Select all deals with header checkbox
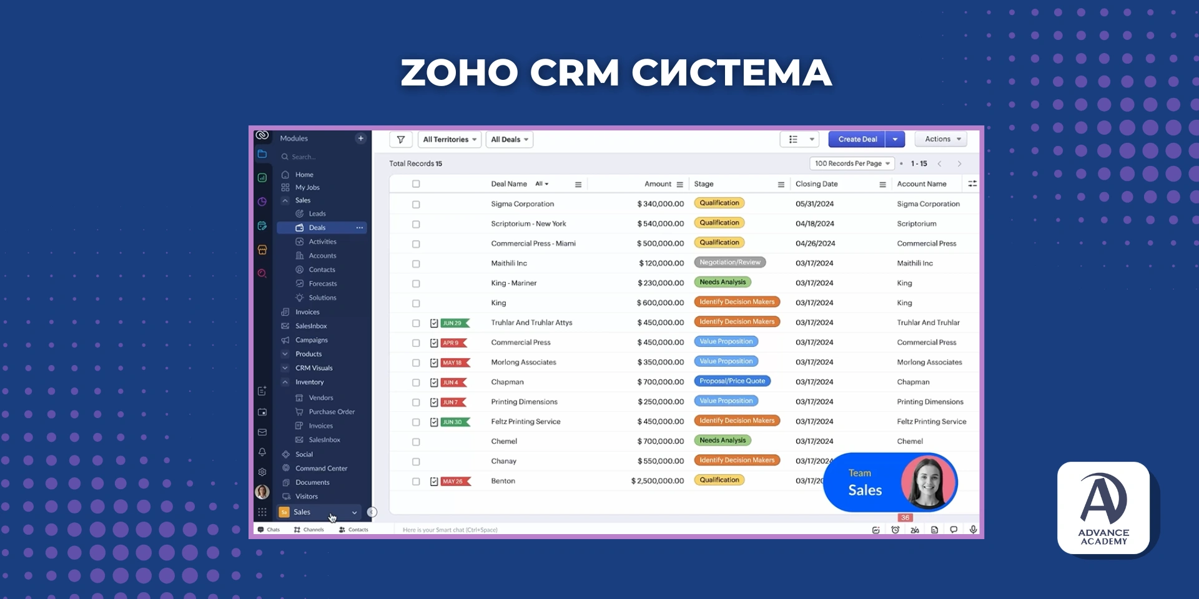Viewport: 1199px width, 599px height. tap(416, 184)
